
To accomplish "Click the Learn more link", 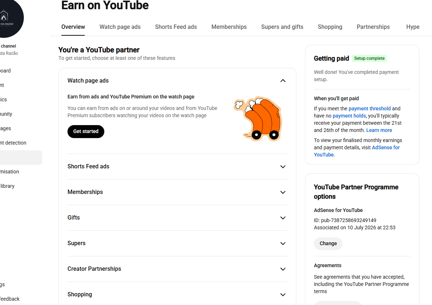I will [x=379, y=130].
